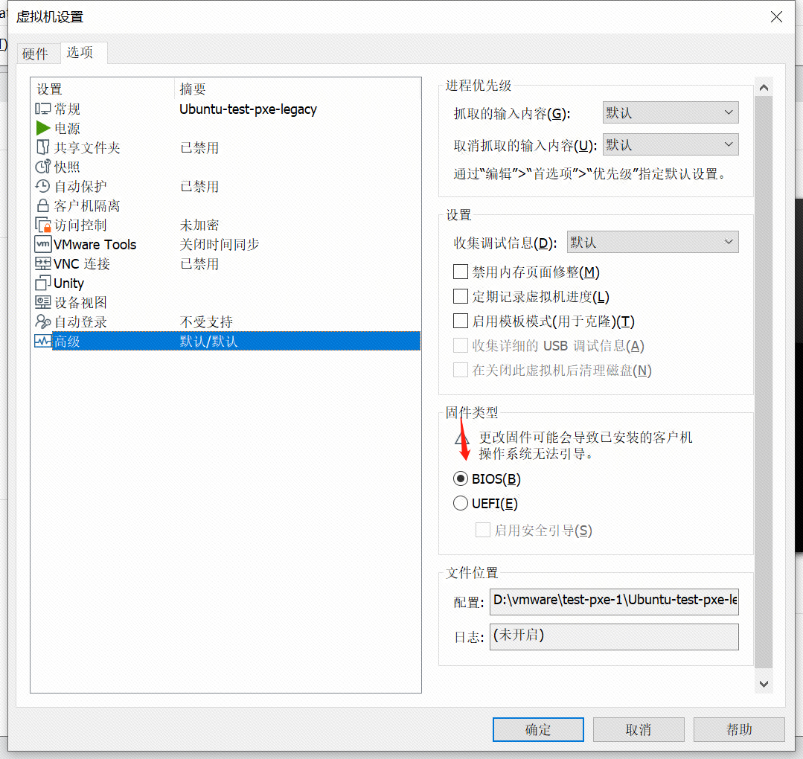This screenshot has height=759, width=803.
Task: Open the 抓取的输入内容 dropdown
Action: (668, 112)
